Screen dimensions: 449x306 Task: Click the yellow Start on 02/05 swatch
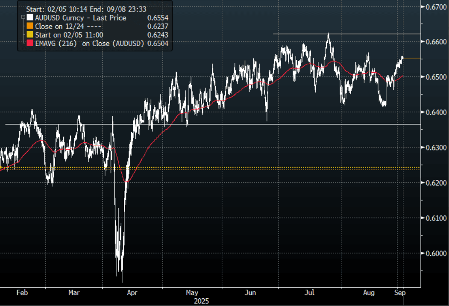tap(29, 35)
